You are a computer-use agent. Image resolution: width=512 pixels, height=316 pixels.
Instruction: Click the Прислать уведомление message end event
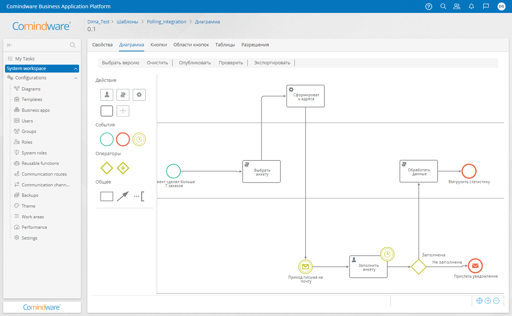tap(475, 266)
